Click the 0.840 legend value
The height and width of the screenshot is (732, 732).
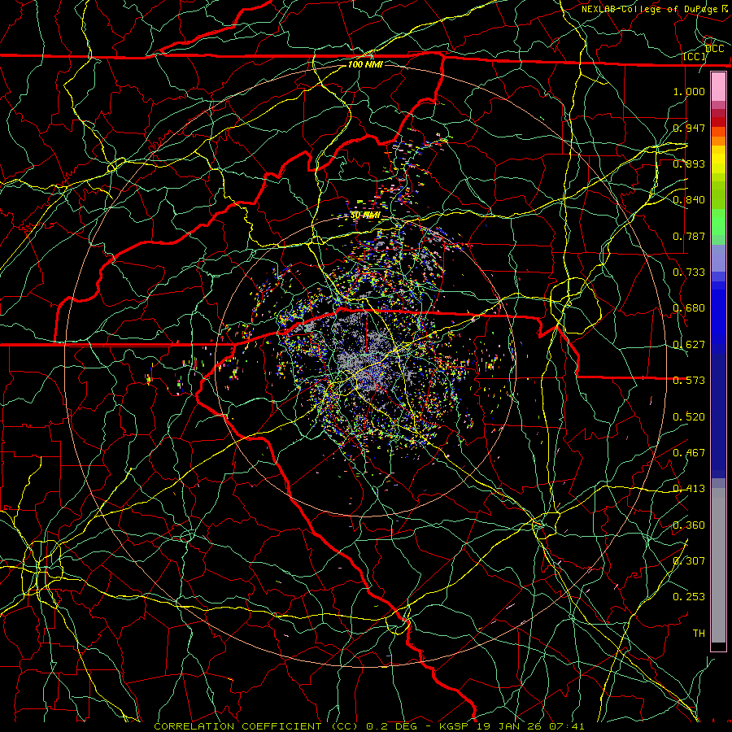[x=689, y=200]
